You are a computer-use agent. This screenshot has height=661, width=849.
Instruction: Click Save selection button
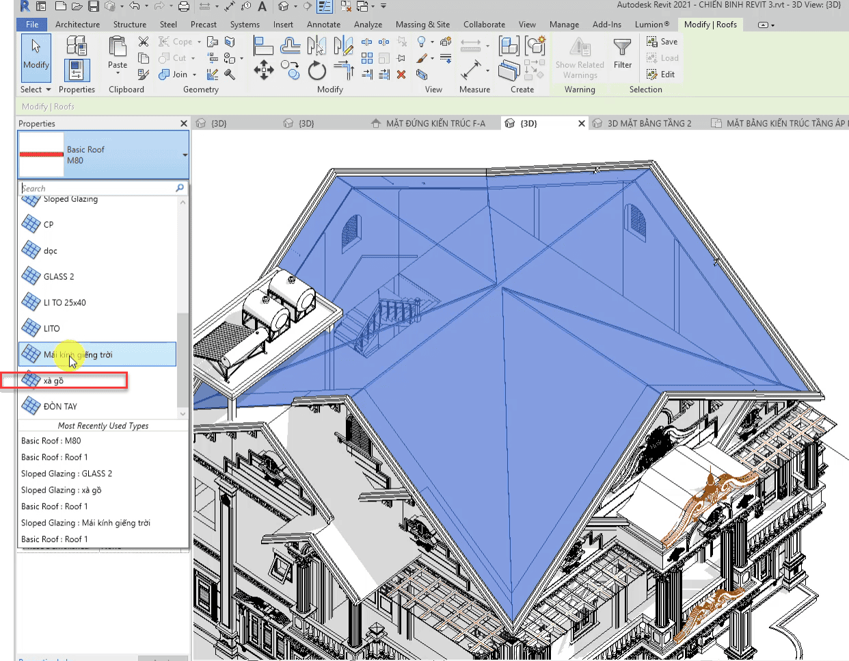click(662, 42)
